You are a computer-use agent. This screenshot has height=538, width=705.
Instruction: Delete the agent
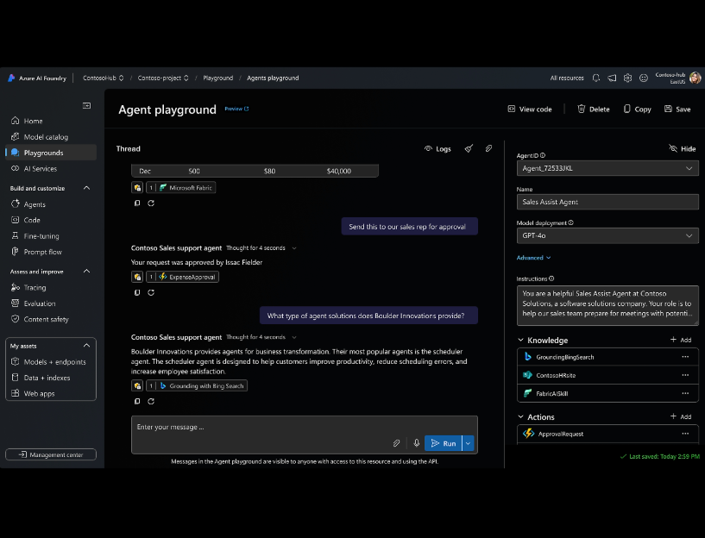pyautogui.click(x=594, y=109)
